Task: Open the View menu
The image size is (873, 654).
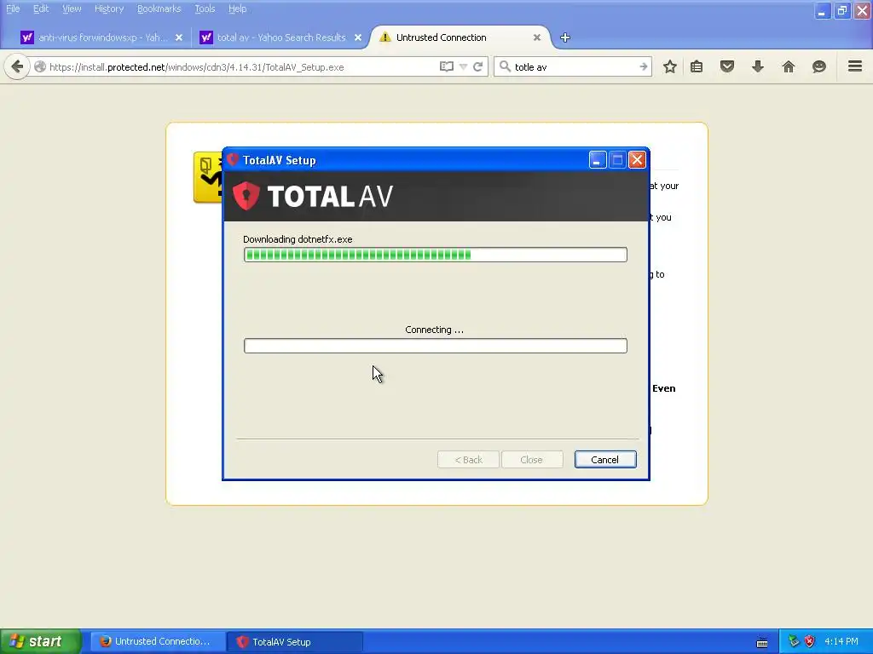Action: point(72,9)
